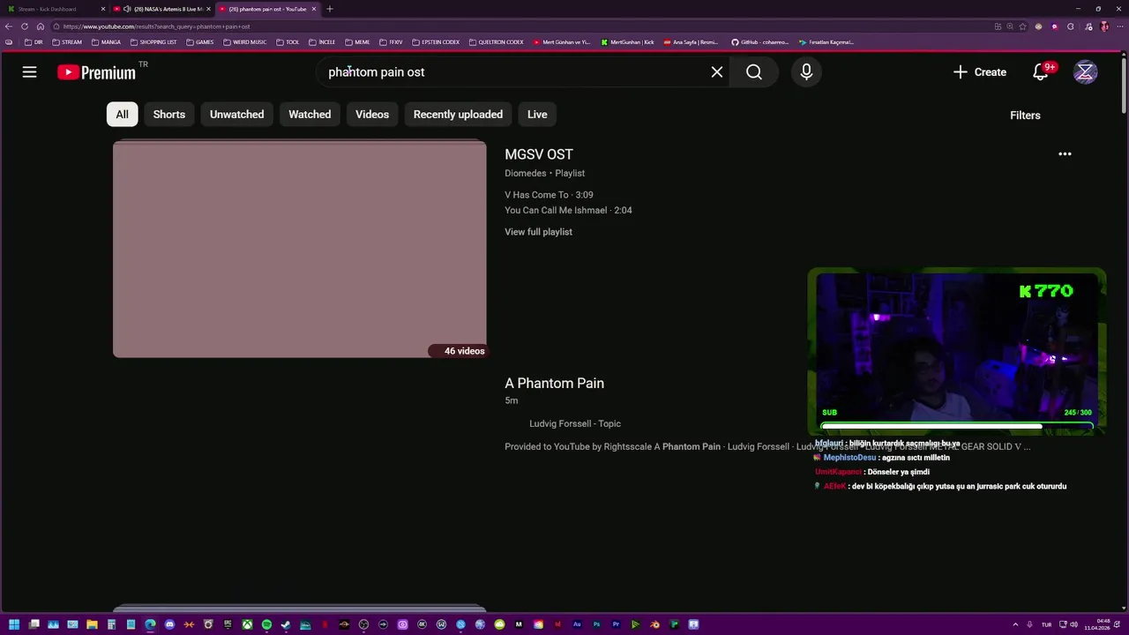Image resolution: width=1129 pixels, height=635 pixels.
Task: Open Spotify from taskbar
Action: [266, 624]
